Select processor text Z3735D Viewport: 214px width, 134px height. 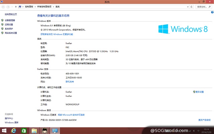(93, 51)
